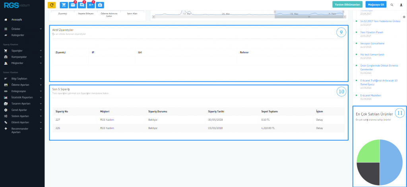The width and height of the screenshot is (407, 187).
Task: Open the shopping cart notifications icon
Action: 64,5
